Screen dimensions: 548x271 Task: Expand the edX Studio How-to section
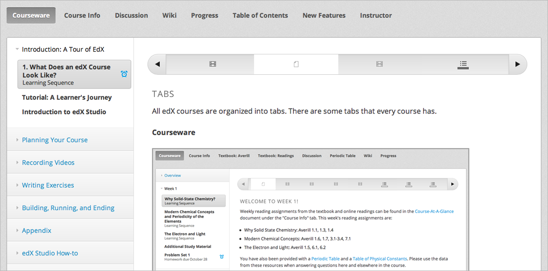[x=50, y=254]
